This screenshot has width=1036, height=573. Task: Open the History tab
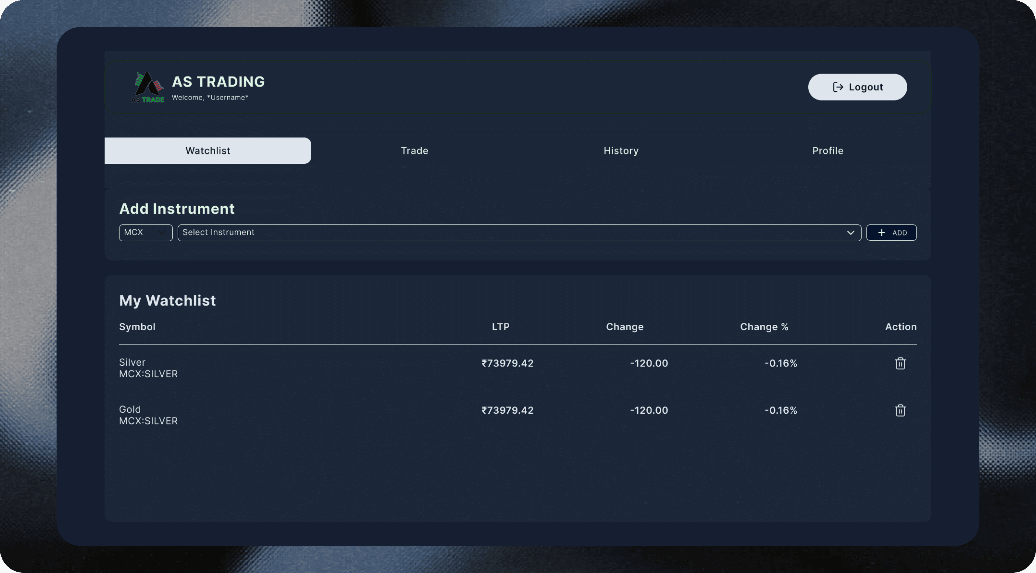click(x=621, y=151)
